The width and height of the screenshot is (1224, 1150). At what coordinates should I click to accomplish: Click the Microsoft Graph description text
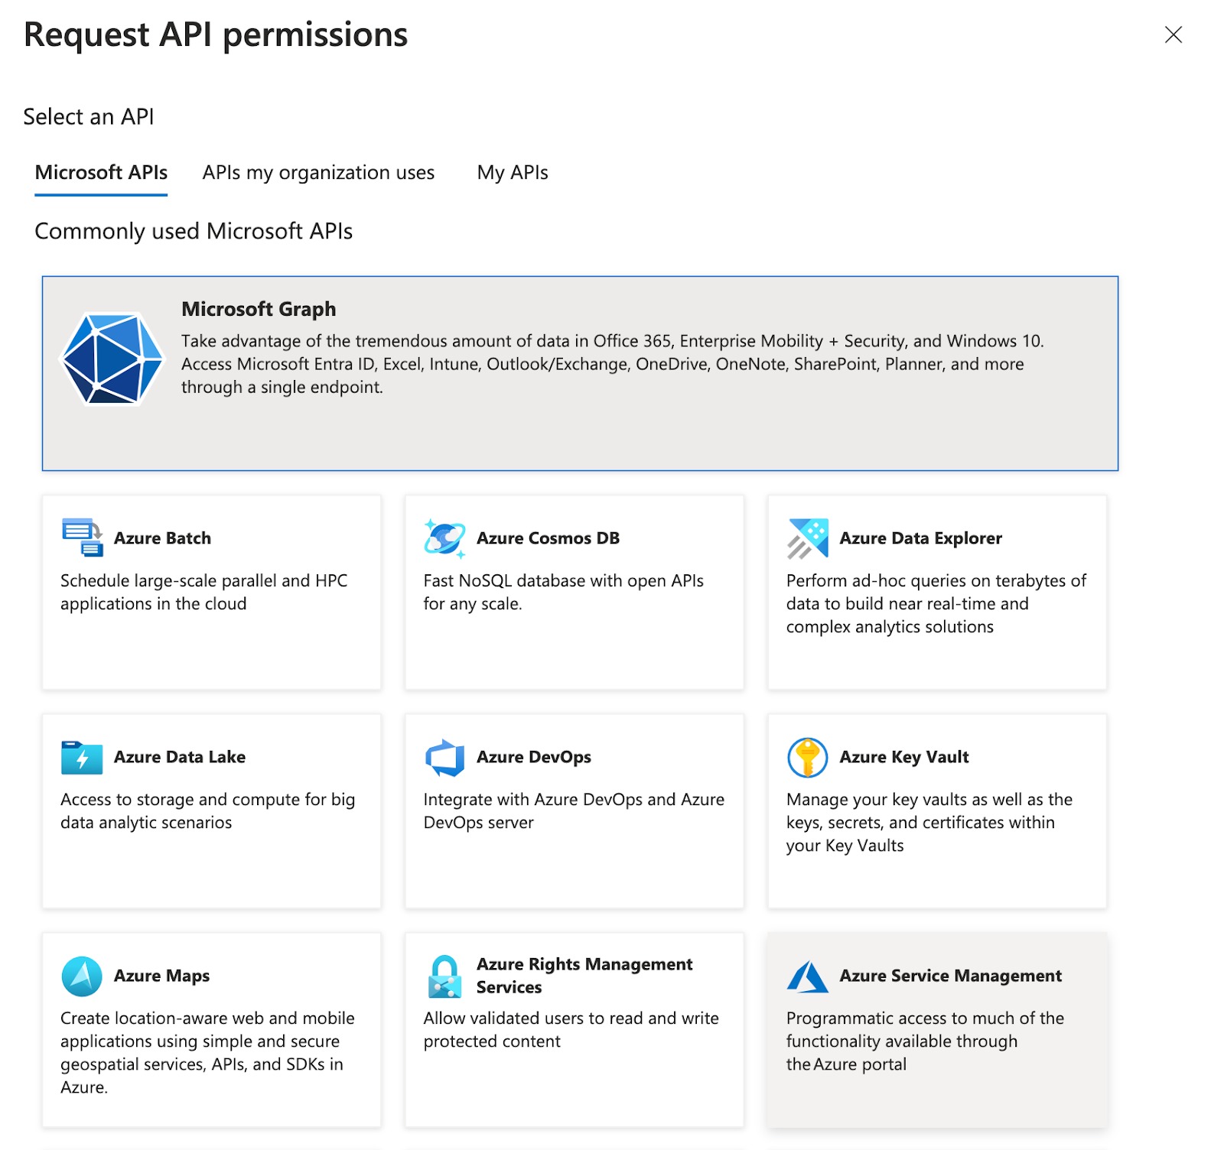(x=613, y=364)
